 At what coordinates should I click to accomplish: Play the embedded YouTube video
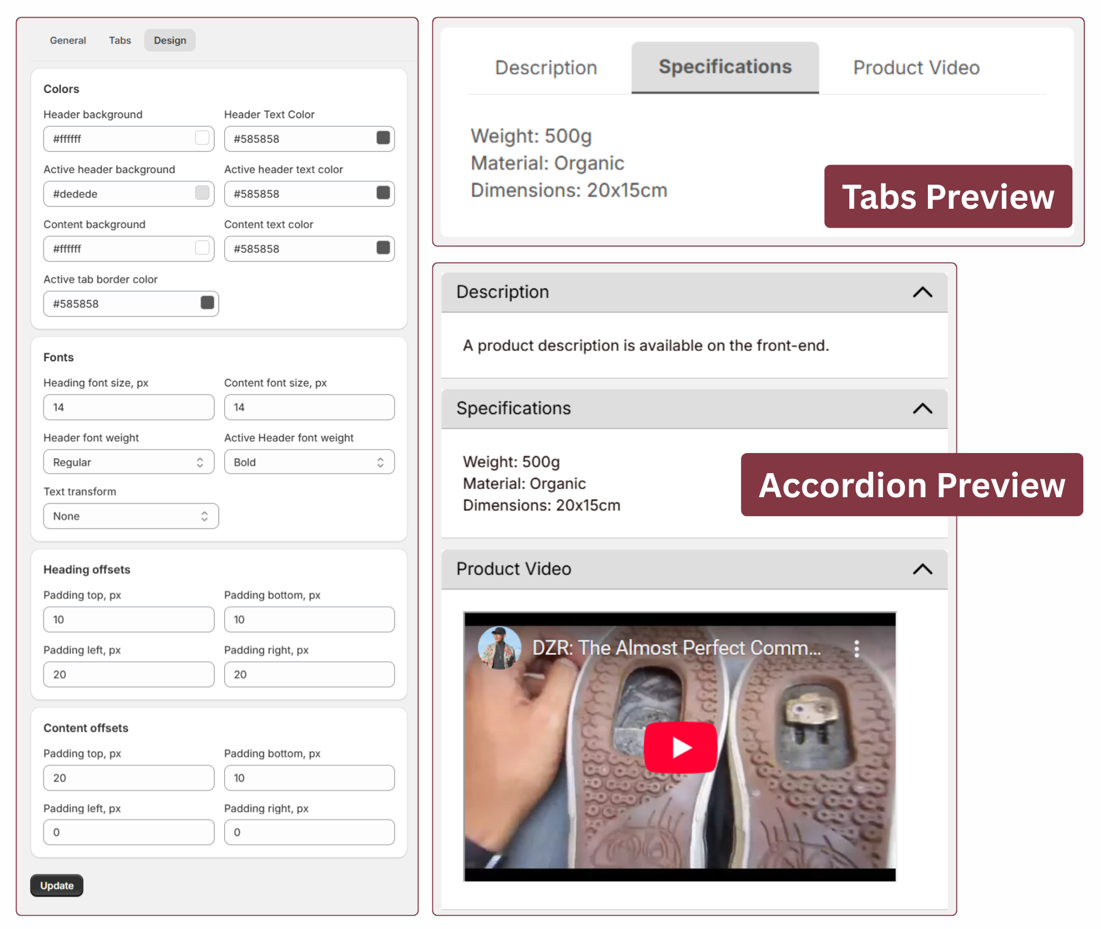tap(681, 748)
